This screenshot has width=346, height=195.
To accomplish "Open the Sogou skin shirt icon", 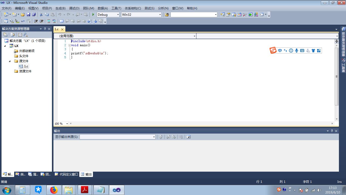I will [x=313, y=51].
